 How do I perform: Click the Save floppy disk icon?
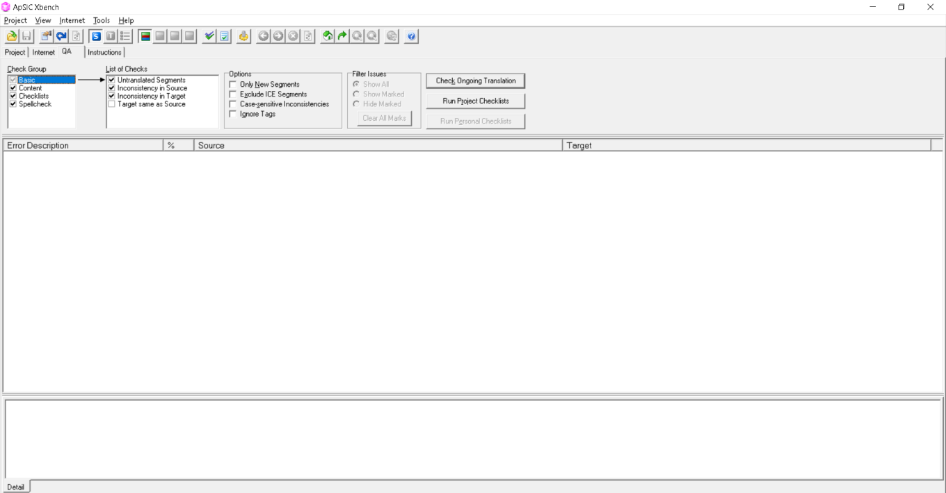click(x=26, y=36)
